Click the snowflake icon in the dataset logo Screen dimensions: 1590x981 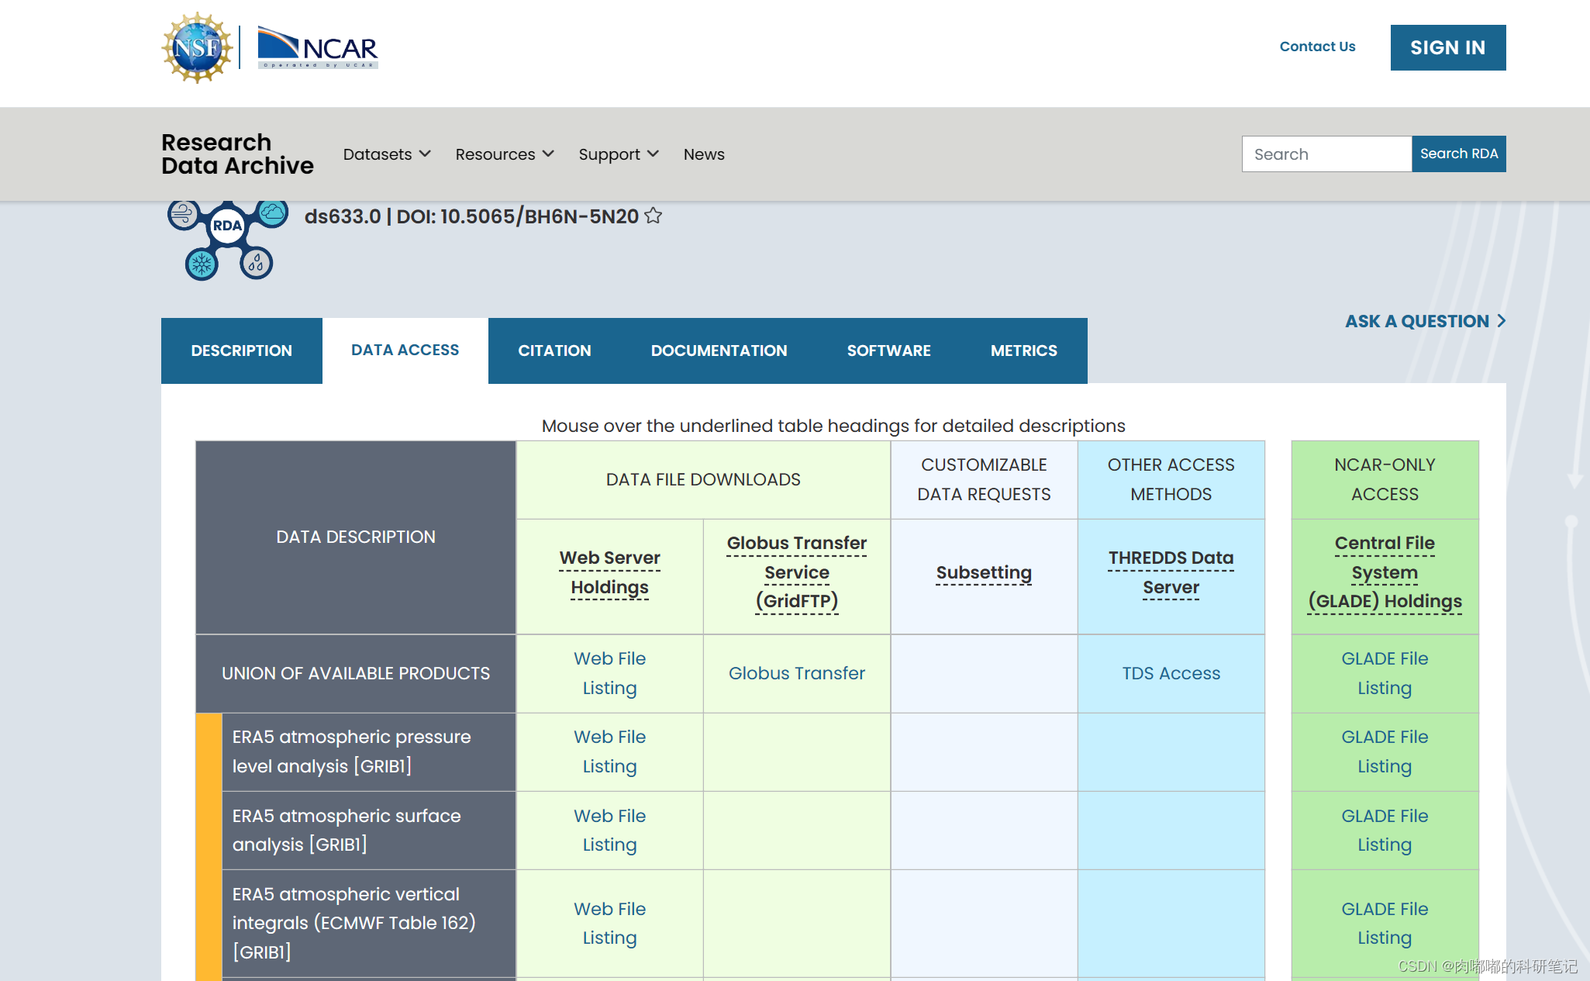point(202,264)
